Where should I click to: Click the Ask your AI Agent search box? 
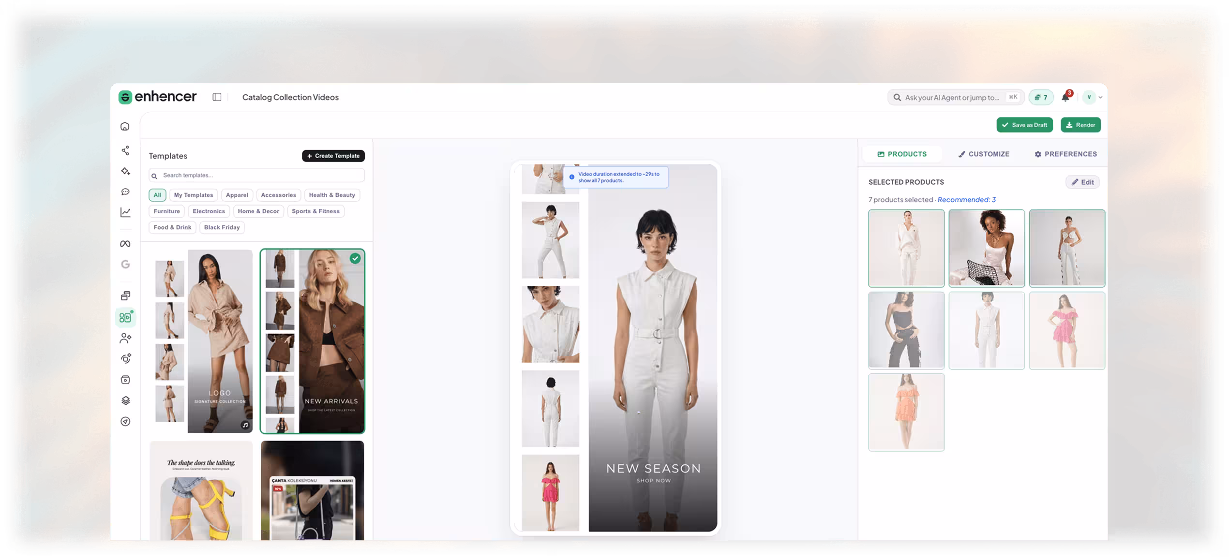point(955,97)
